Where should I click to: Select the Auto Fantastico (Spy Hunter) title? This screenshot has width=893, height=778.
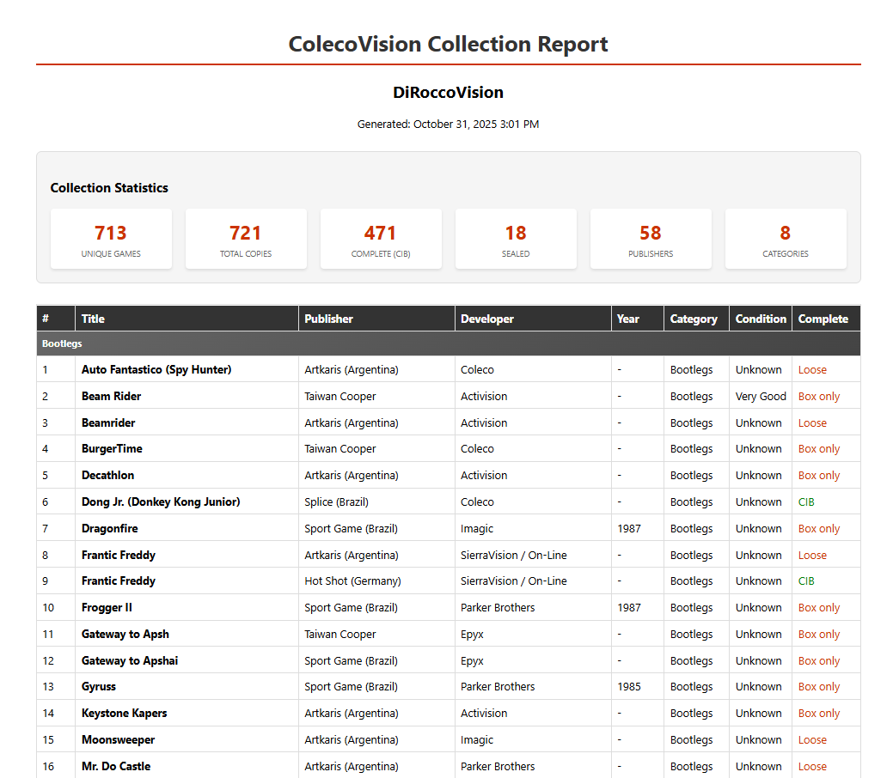coord(156,370)
